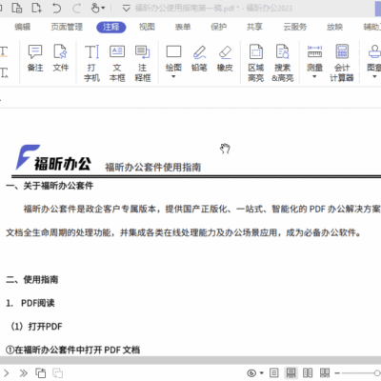Click the text 1. PDF阅读
The height and width of the screenshot is (381, 381).
[30, 303]
